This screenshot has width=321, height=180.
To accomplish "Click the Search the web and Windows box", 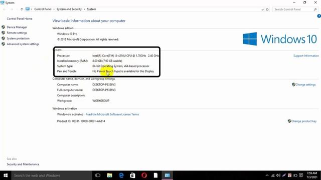I will point(52,175).
